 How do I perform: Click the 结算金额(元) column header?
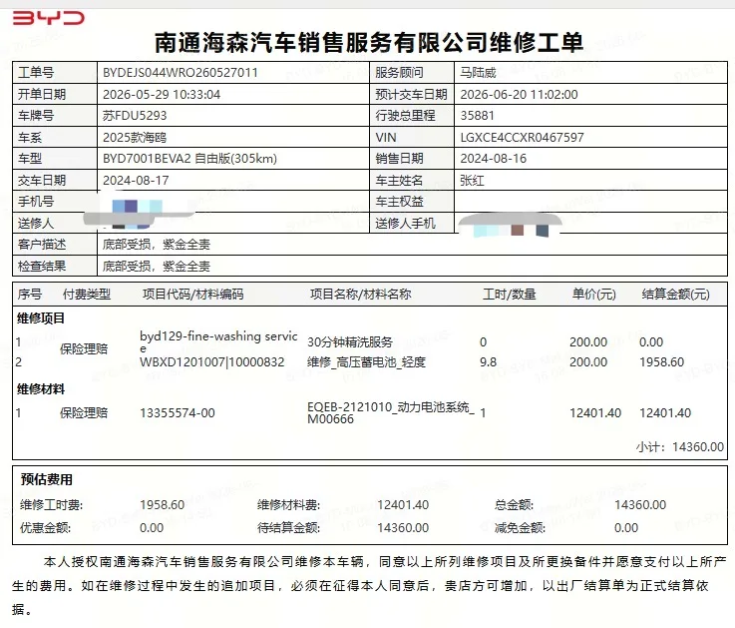[675, 295]
